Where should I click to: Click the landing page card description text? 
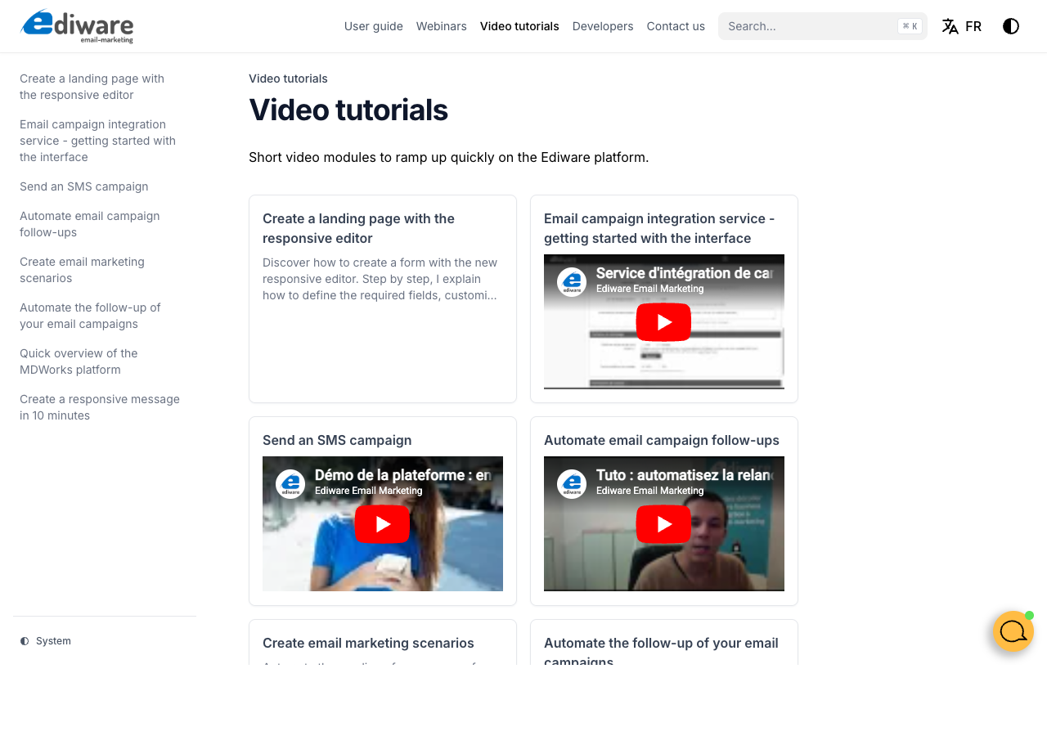[x=380, y=279]
